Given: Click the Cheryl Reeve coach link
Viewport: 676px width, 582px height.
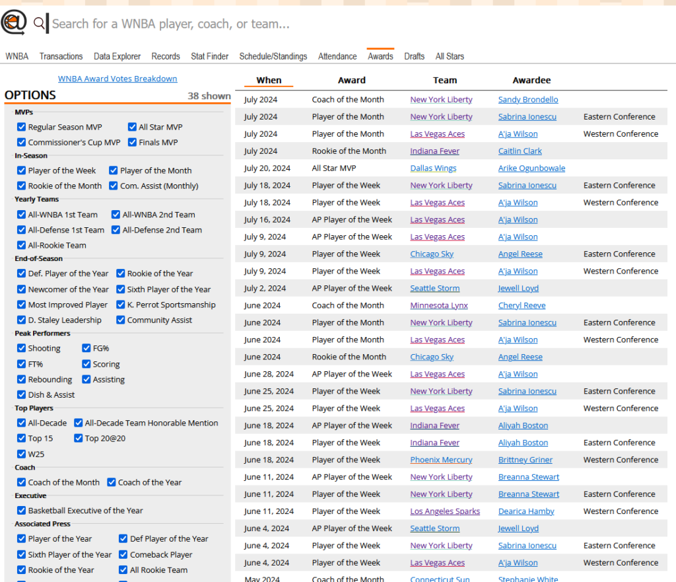Looking at the screenshot, I should [522, 306].
